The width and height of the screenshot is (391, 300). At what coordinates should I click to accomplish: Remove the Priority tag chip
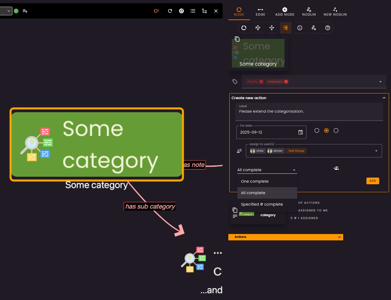(x=261, y=82)
